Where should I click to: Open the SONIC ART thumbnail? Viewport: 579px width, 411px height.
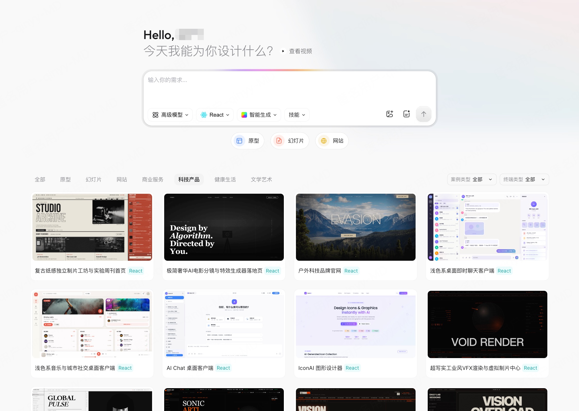point(224,400)
